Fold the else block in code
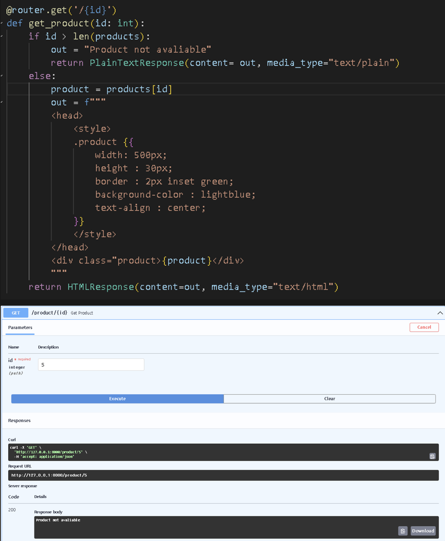 (x=2, y=76)
